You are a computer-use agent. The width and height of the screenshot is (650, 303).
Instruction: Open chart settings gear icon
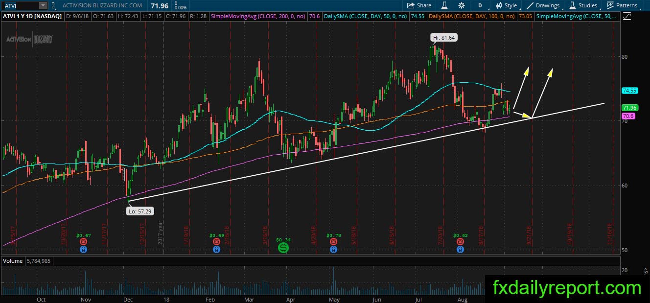pyautogui.click(x=462, y=5)
